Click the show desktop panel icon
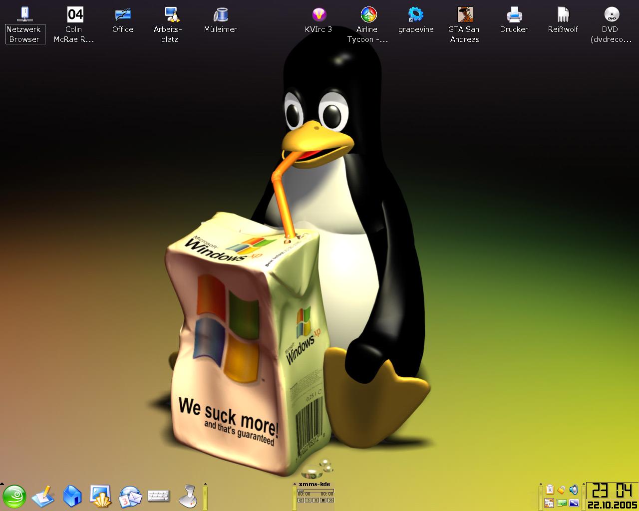639x511 pixels. pyautogui.click(x=101, y=497)
